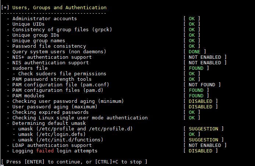Click "Consistency of group files (grpck)" text

62,29
